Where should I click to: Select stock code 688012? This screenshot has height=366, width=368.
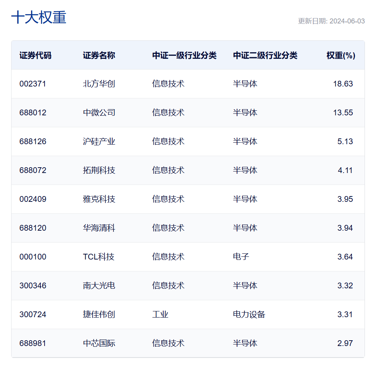(33, 113)
